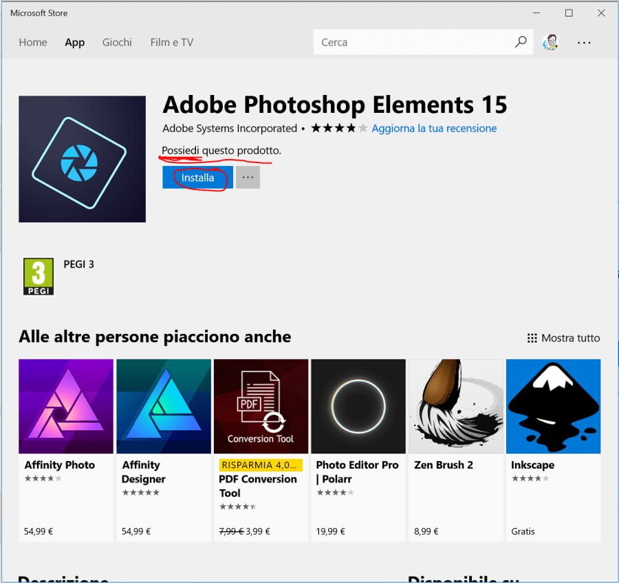Switch to the Giochi tab
Image resolution: width=619 pixels, height=583 pixels.
tap(117, 43)
